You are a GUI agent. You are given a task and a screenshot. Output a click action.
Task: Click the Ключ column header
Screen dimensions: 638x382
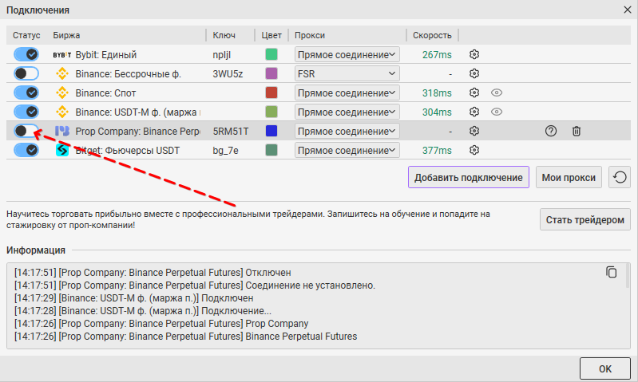[x=224, y=35]
